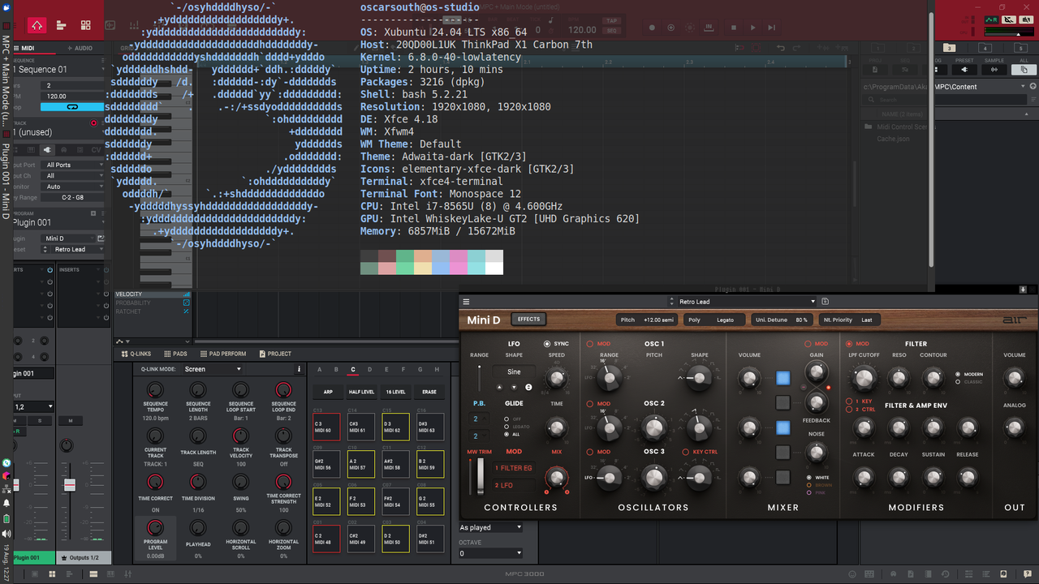This screenshot has height=584, width=1039.
Task: Select pad bank D tab
Action: tap(369, 370)
